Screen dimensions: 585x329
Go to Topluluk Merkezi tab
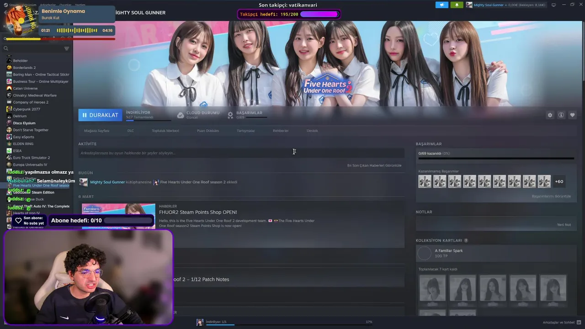165,131
